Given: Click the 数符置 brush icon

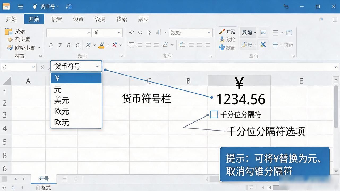Looking at the screenshot, I should (10, 40).
